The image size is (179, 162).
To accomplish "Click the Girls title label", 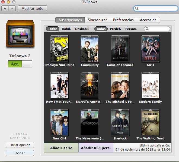I will click(x=150, y=65).
